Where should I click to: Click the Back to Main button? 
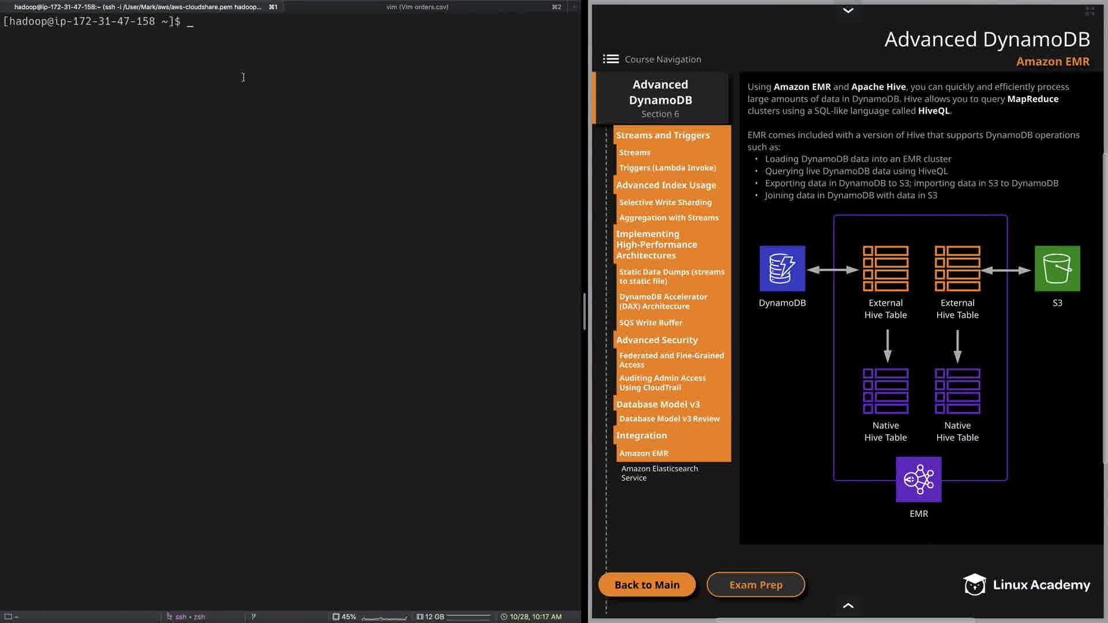point(646,584)
